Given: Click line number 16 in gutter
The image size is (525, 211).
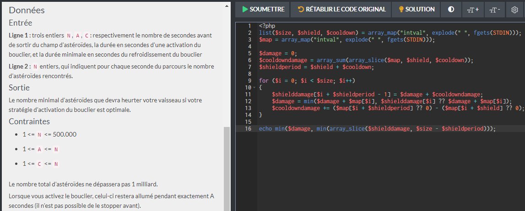Looking at the screenshot, I should (x=248, y=129).
